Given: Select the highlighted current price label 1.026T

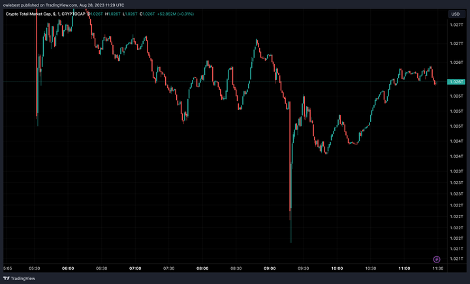Looking at the screenshot, I should [456, 81].
